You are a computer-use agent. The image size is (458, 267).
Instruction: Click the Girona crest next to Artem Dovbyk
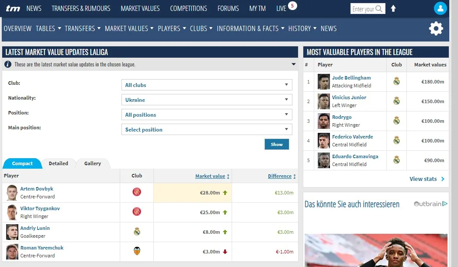click(x=137, y=192)
